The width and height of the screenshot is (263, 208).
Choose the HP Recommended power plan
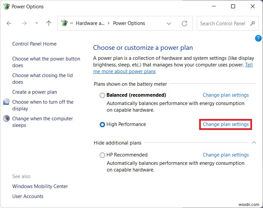click(102, 155)
